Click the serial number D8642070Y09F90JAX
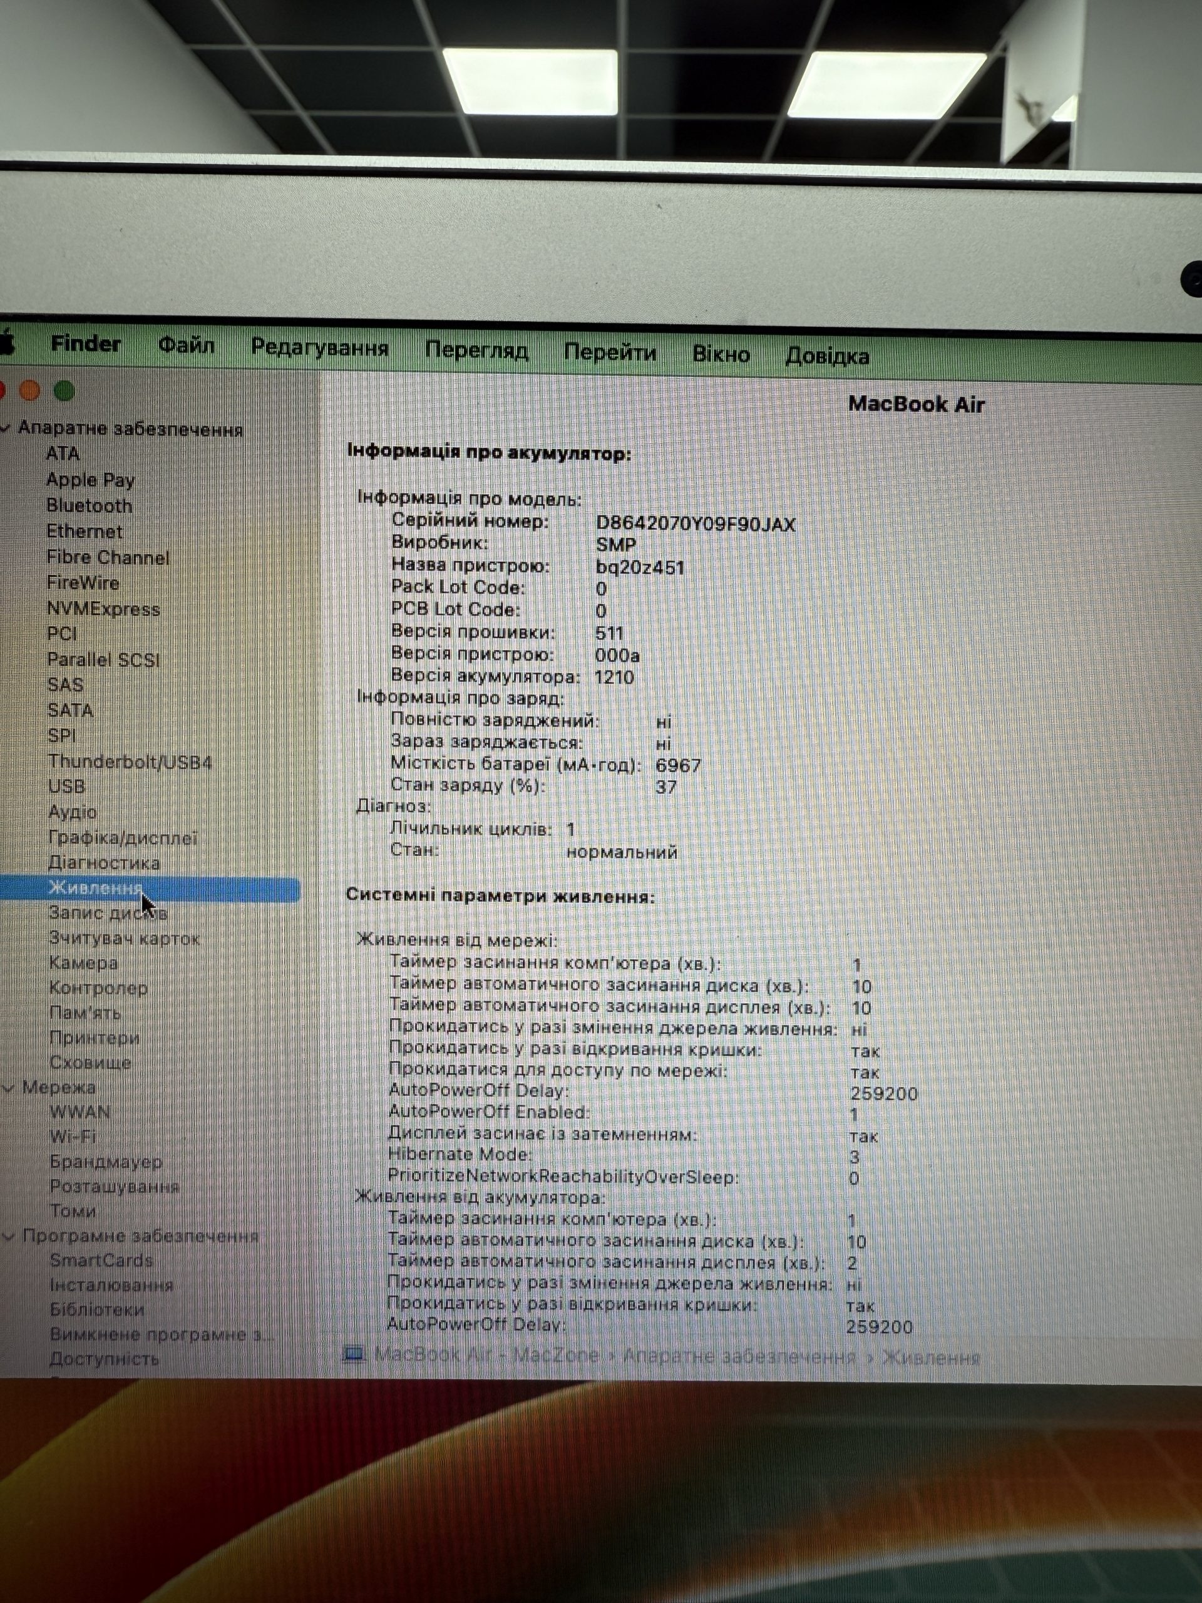The image size is (1202, 1603). click(x=696, y=524)
